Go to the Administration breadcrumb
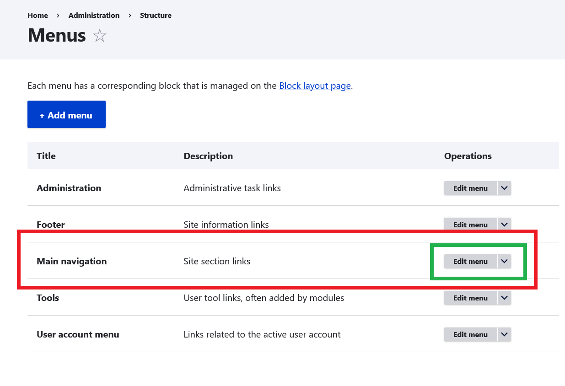Image resolution: width=565 pixels, height=386 pixels. [x=94, y=16]
